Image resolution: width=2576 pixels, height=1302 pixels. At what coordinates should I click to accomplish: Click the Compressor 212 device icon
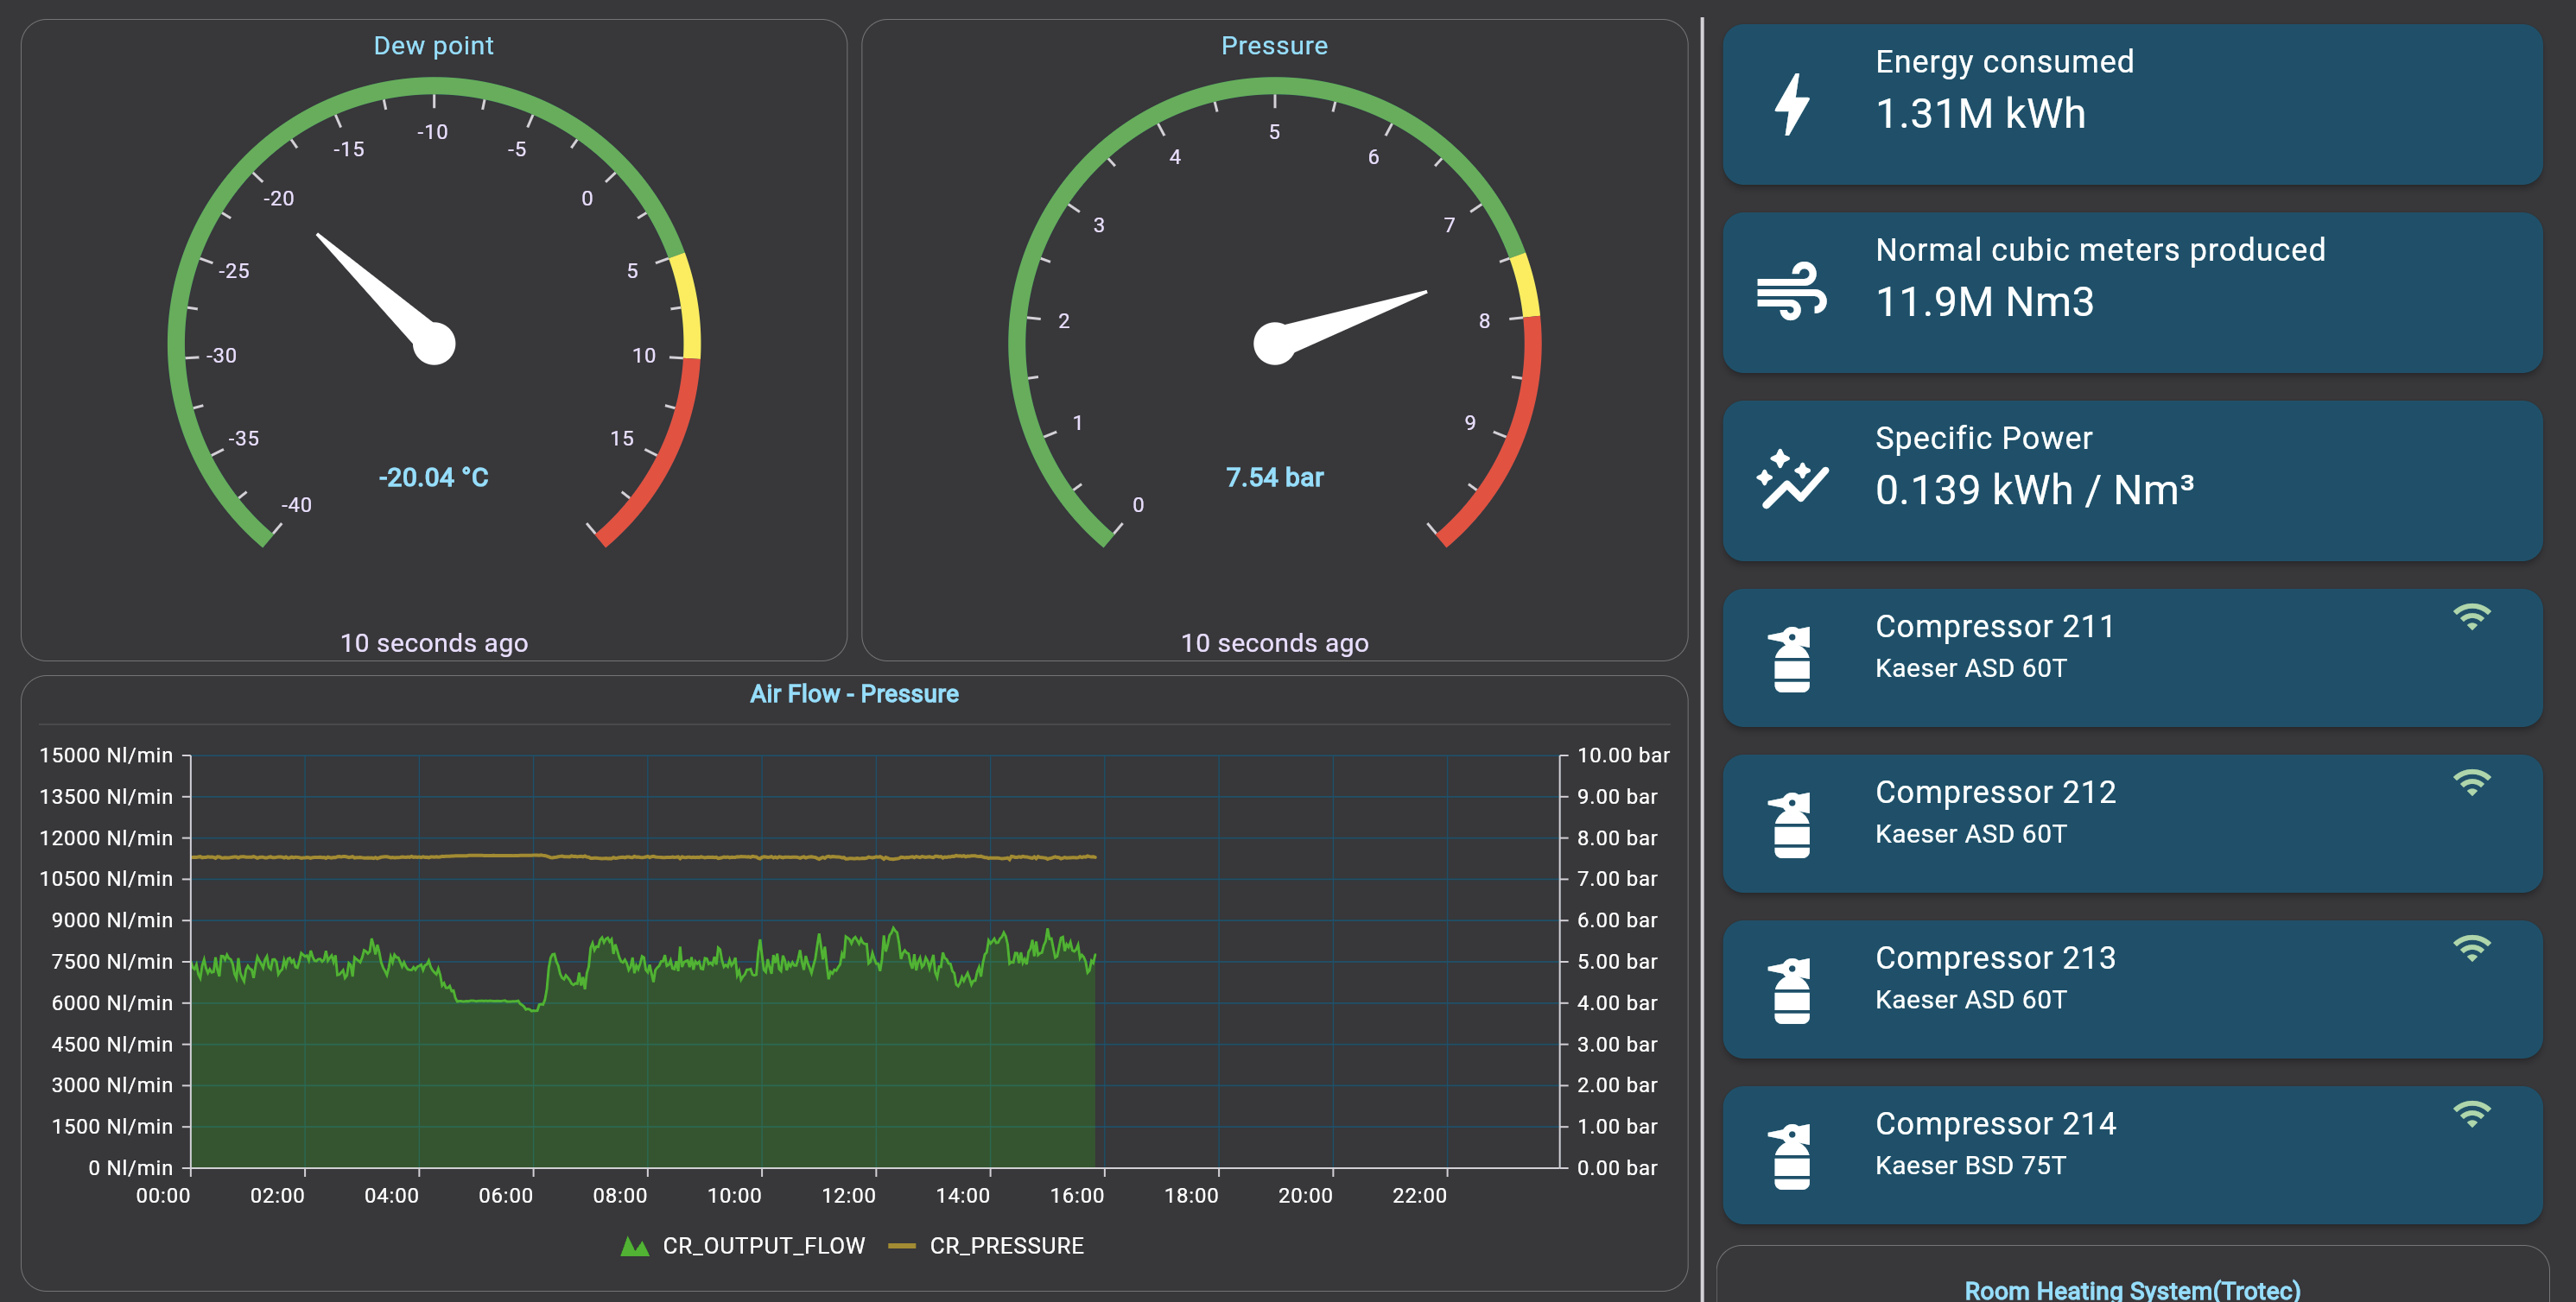click(1791, 825)
